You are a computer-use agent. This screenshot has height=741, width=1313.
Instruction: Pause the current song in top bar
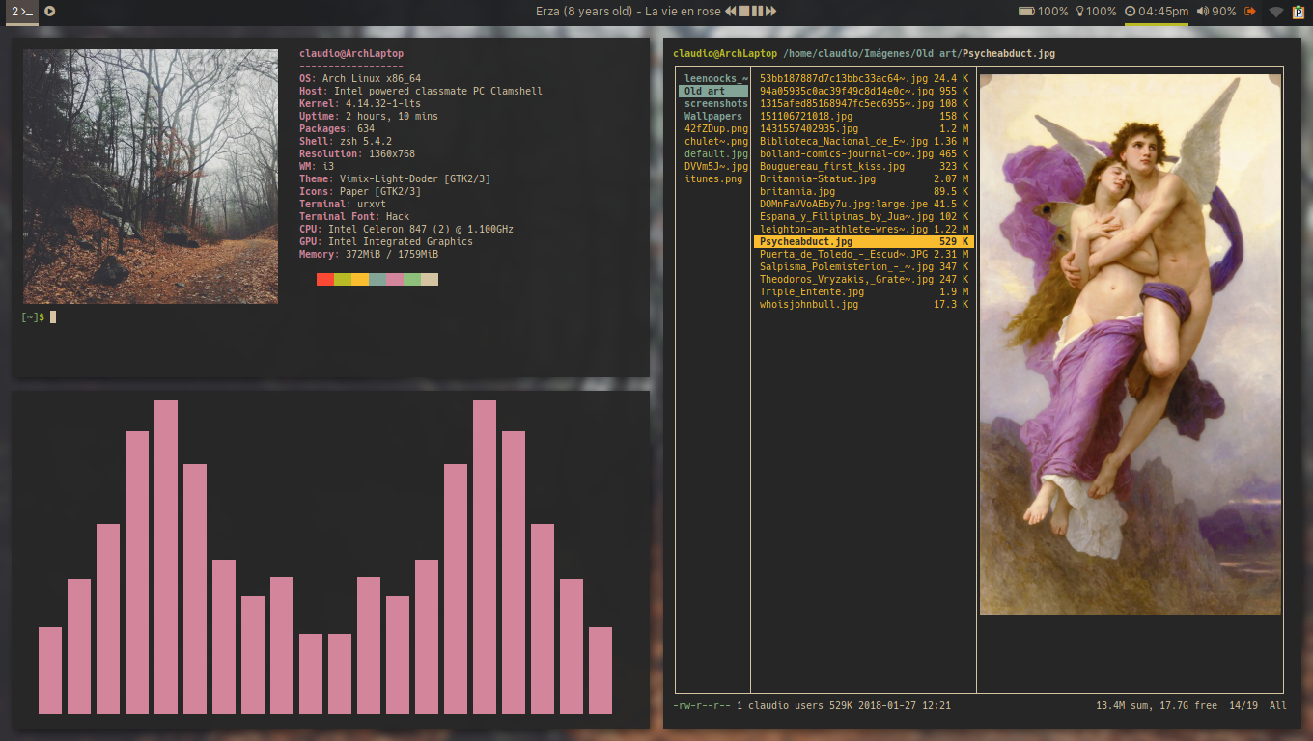click(758, 12)
